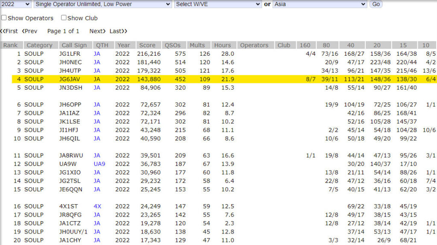Viewport: 437px width, 245px height.
Task: Click the Call Sign column header
Action: point(74,45)
